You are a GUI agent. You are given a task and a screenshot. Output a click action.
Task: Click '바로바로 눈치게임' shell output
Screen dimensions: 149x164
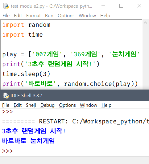(28, 141)
